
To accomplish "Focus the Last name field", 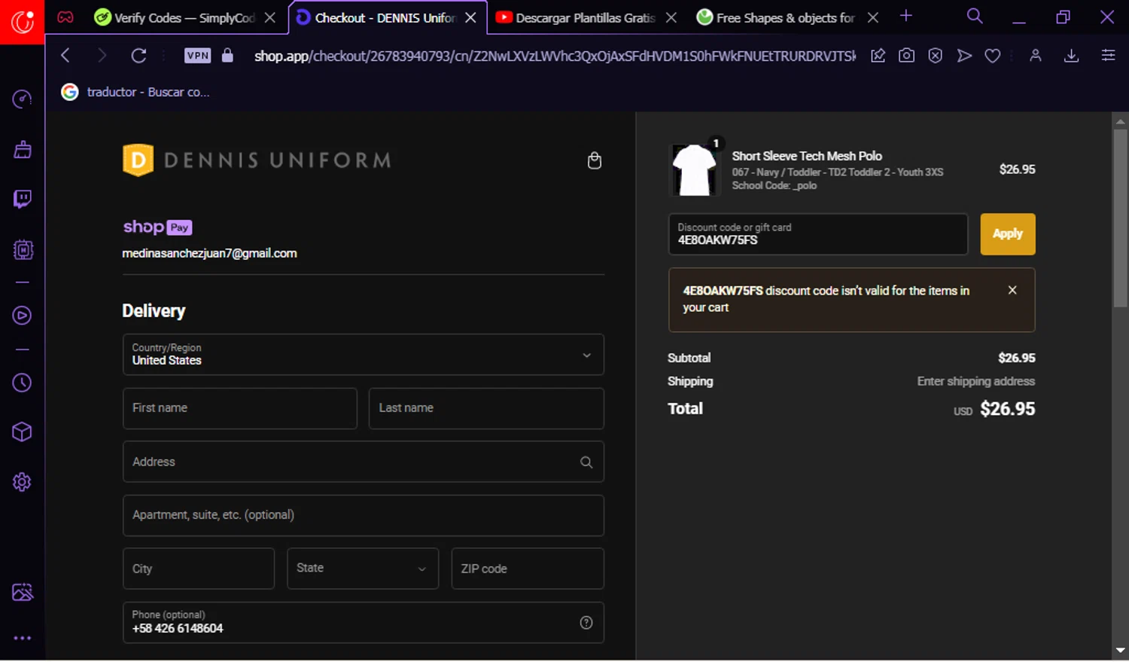I will pyautogui.click(x=486, y=408).
